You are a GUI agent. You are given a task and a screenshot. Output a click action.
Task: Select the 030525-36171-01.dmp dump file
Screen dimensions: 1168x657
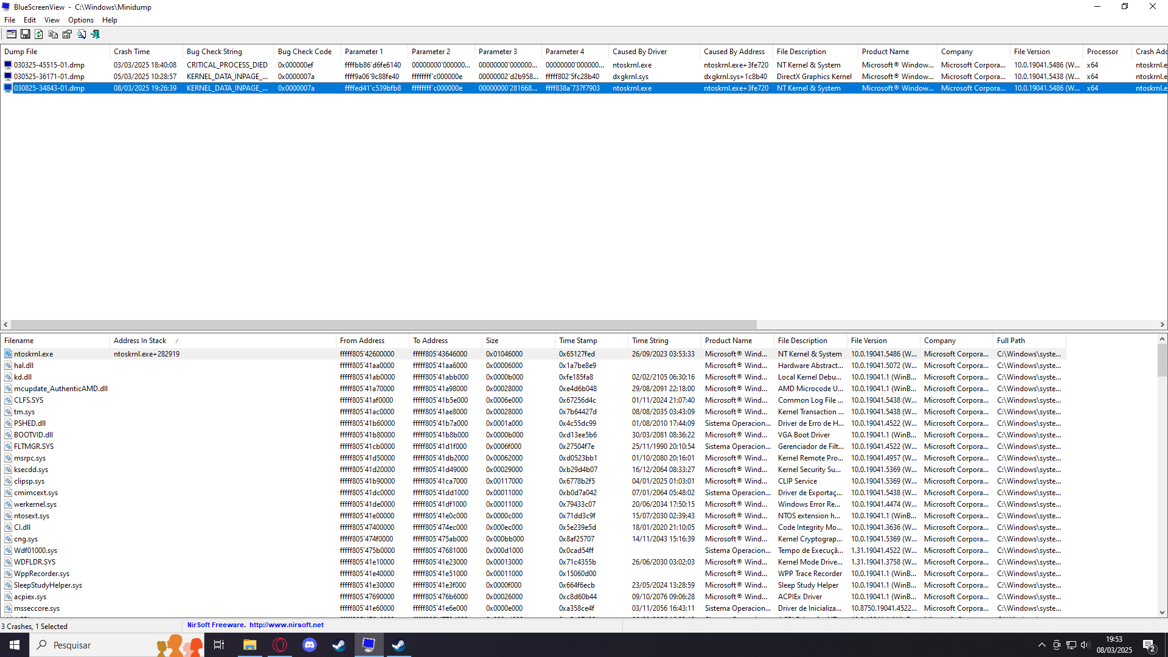(x=49, y=77)
